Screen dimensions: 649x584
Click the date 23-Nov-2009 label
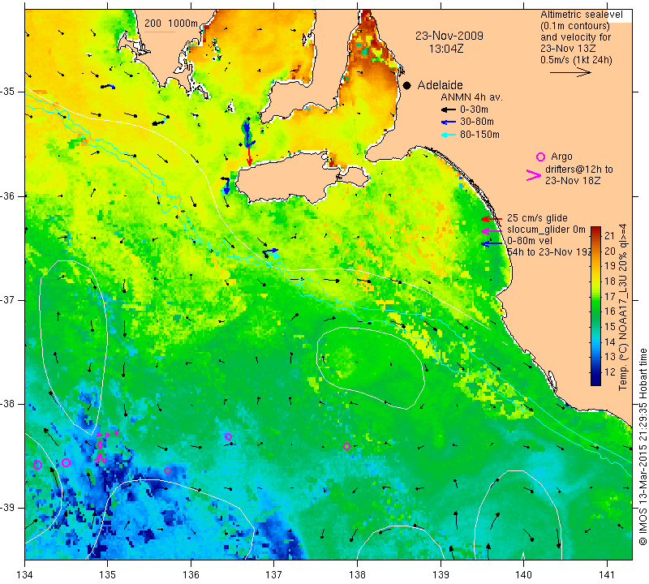pos(449,36)
